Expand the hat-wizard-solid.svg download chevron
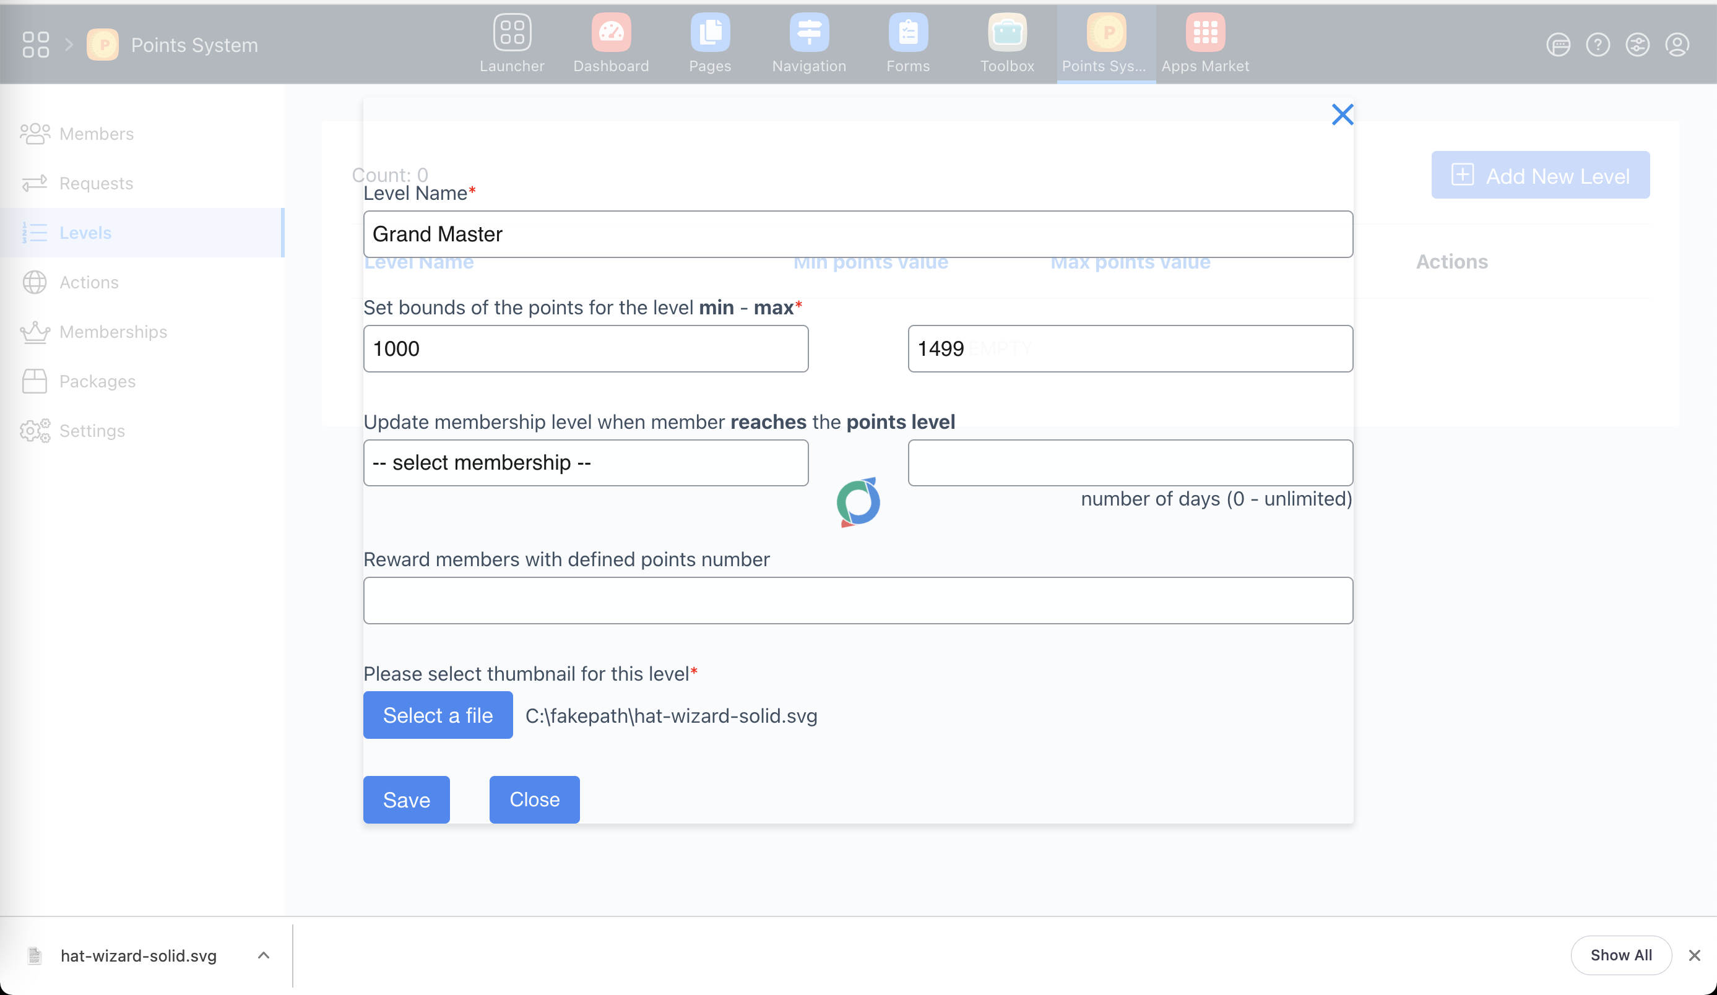 [264, 955]
